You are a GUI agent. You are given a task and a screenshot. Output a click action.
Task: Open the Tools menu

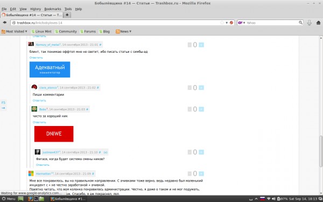point(68,9)
